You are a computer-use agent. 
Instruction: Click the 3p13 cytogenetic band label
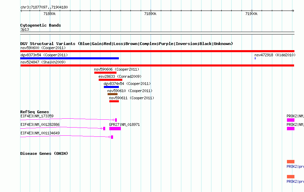coord(25,29)
